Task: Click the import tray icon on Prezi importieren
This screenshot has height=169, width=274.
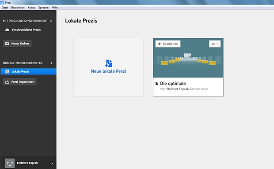Action: pos(7,82)
